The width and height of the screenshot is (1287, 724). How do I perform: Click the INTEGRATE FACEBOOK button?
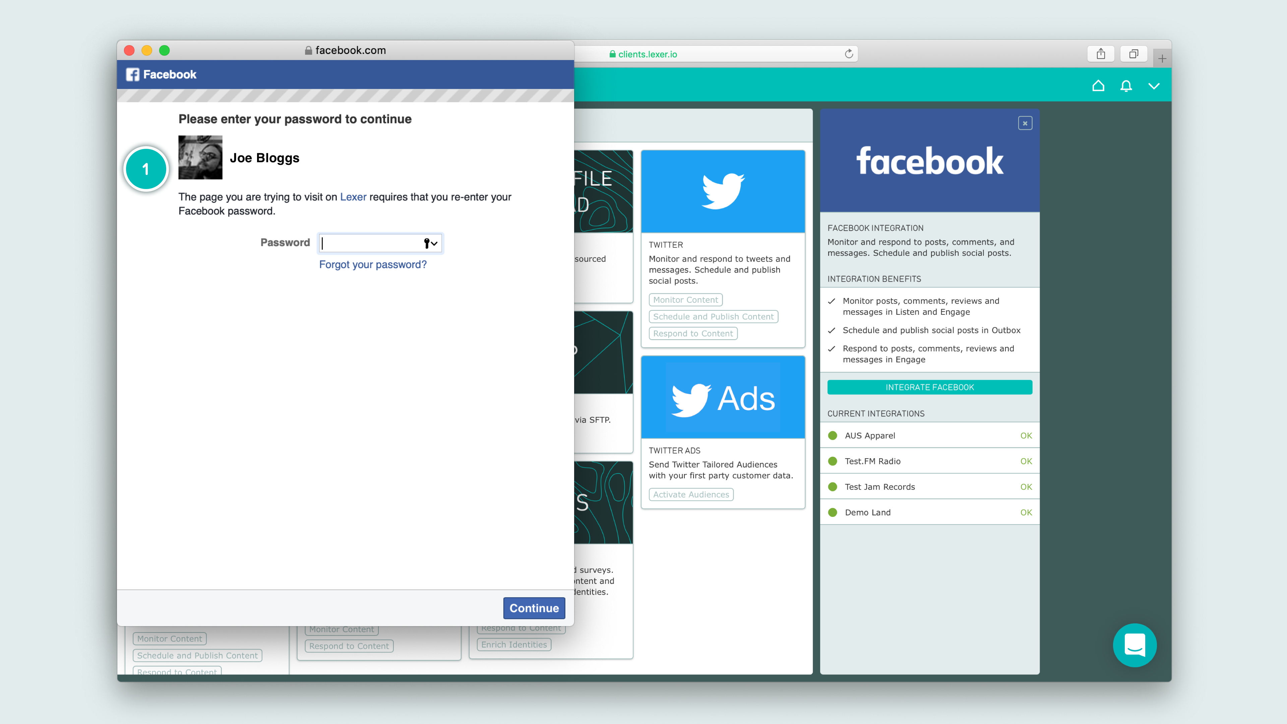[x=929, y=387]
